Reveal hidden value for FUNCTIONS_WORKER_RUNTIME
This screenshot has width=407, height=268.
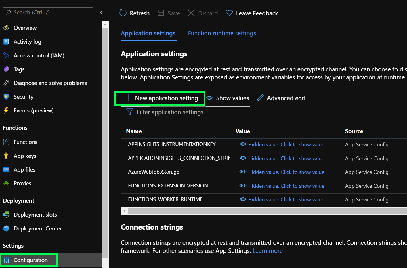[282, 200]
